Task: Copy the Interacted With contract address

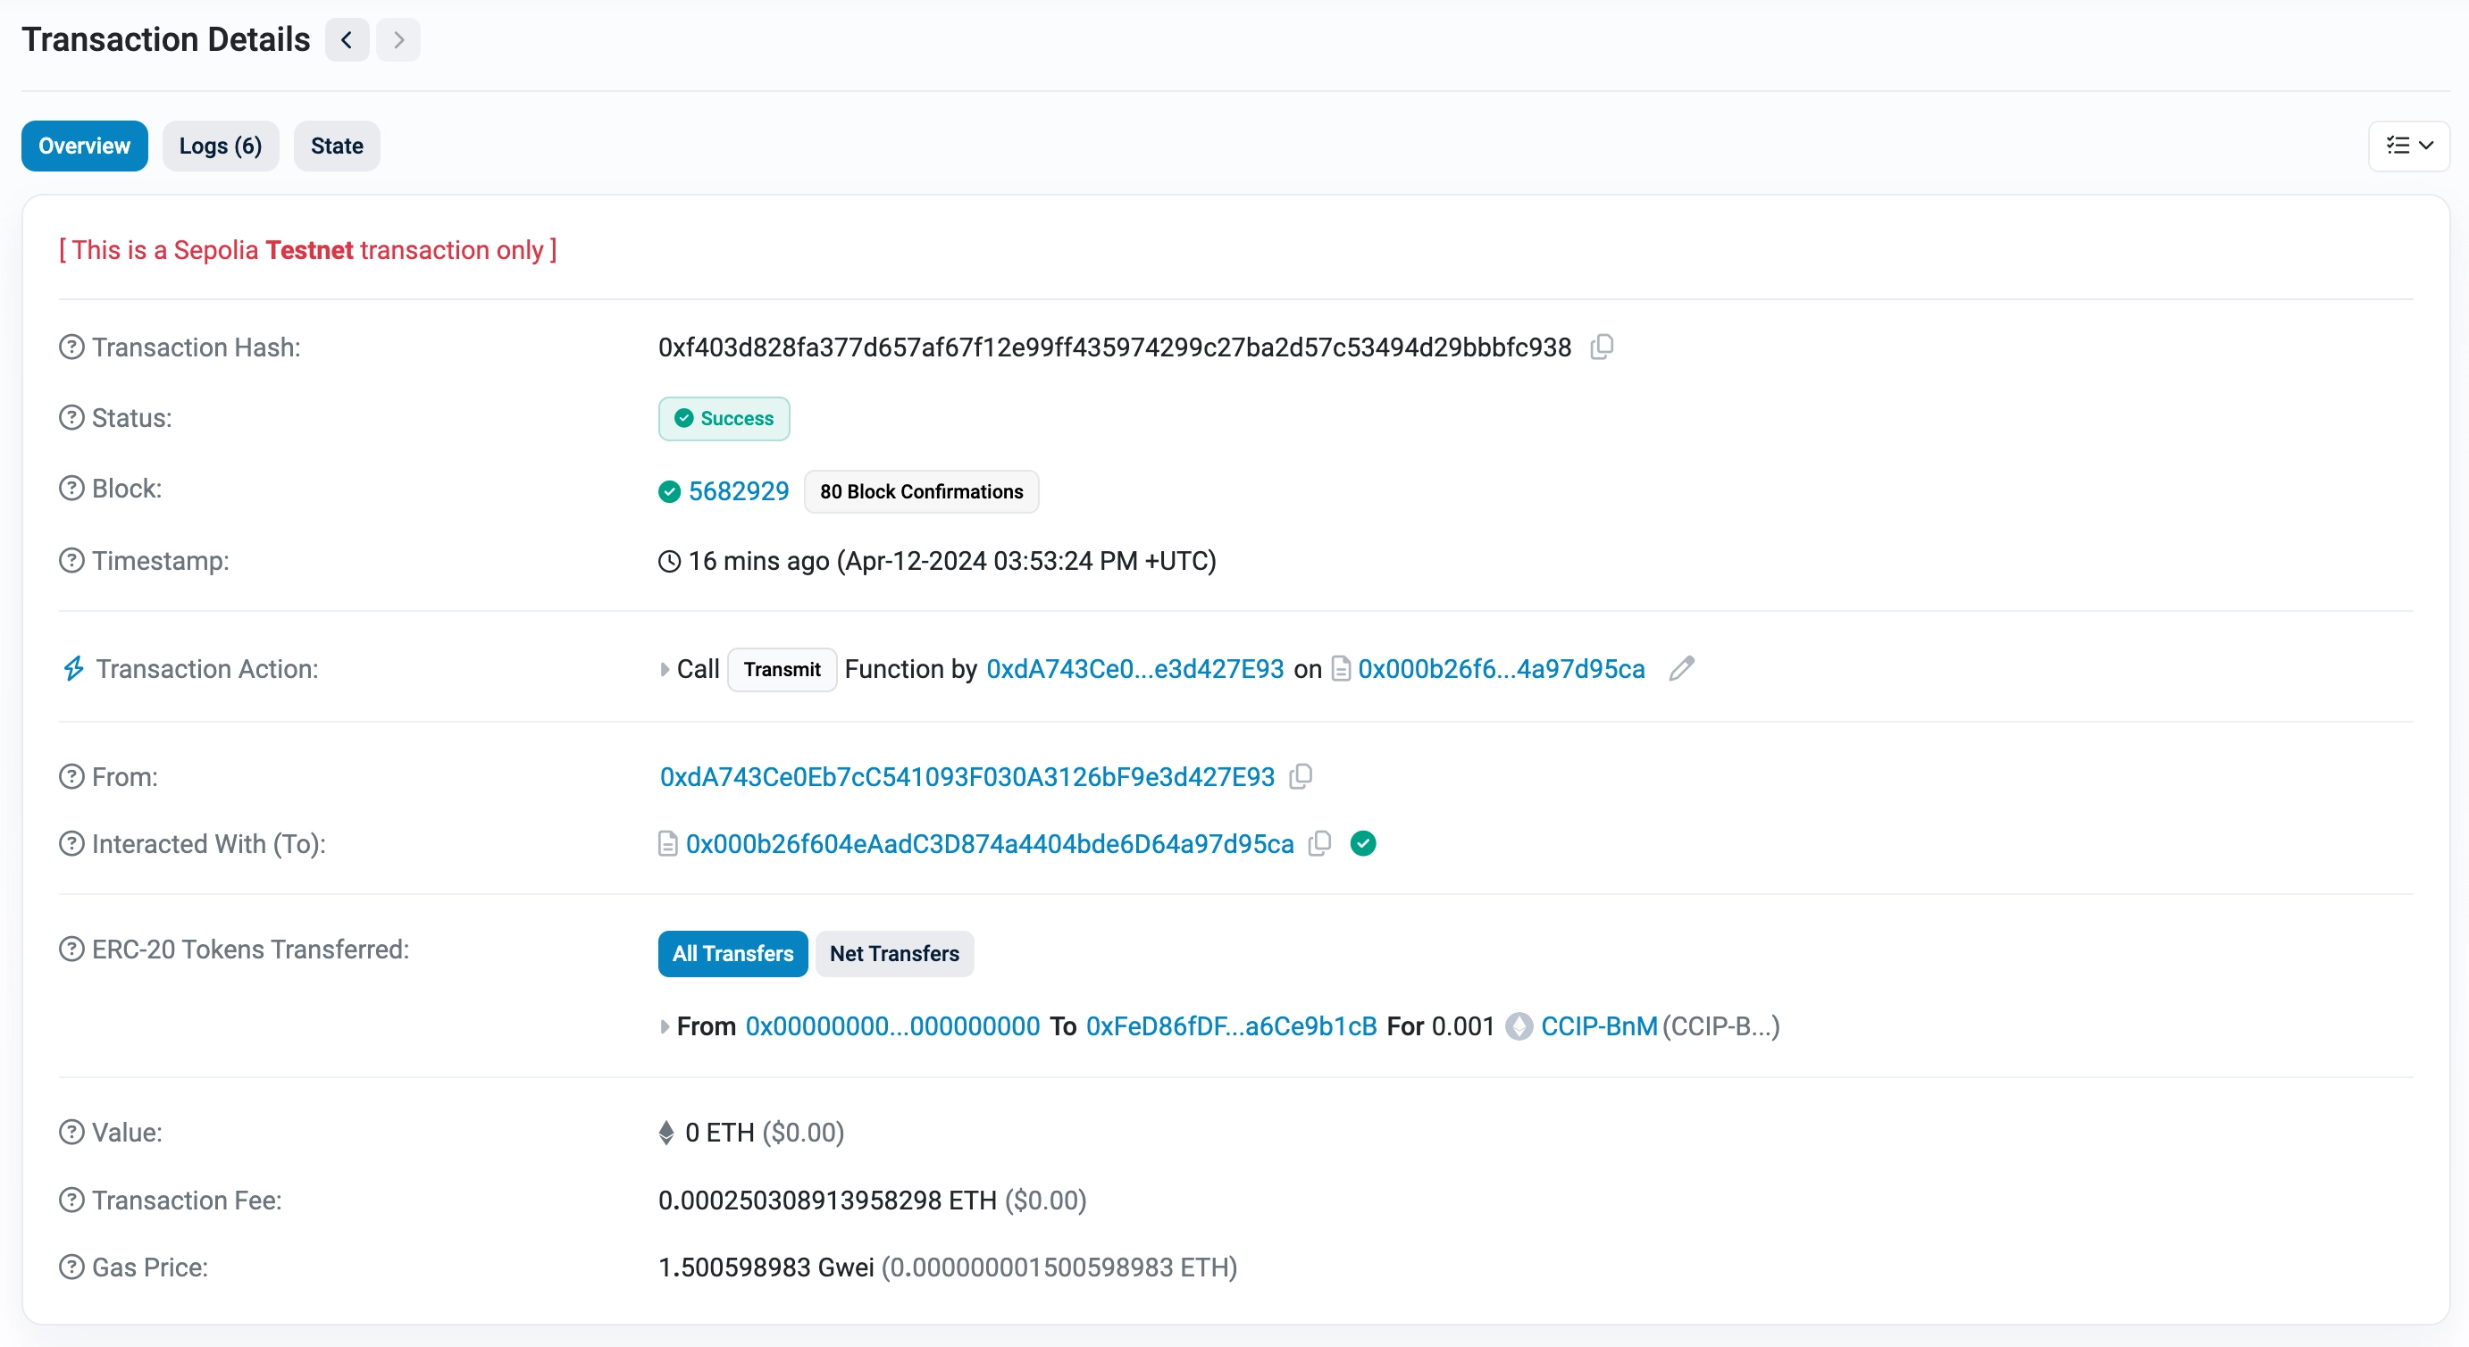Action: tap(1318, 844)
